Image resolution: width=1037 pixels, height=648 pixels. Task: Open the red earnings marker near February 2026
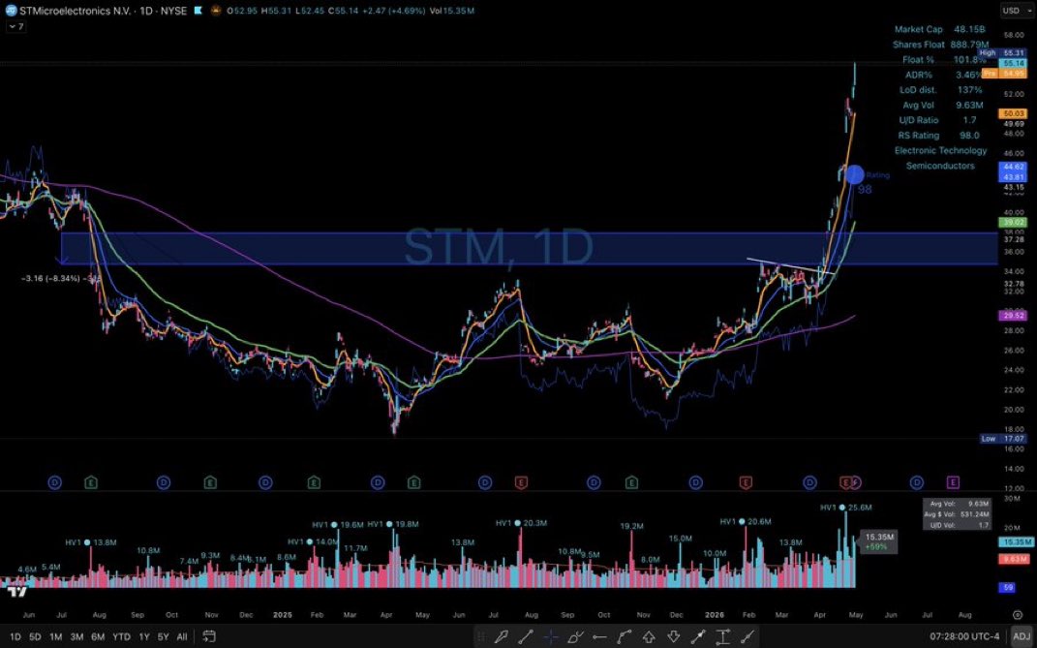click(x=746, y=482)
